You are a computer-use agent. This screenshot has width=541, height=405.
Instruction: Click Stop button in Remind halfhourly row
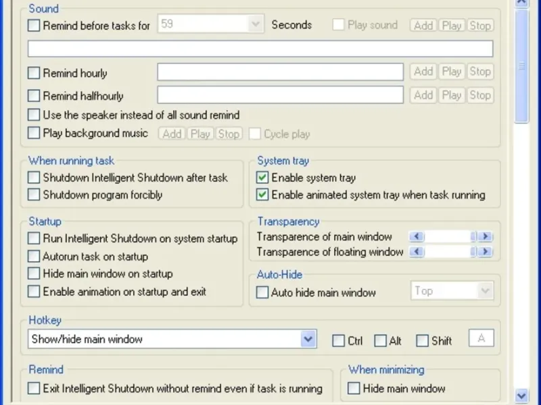480,95
